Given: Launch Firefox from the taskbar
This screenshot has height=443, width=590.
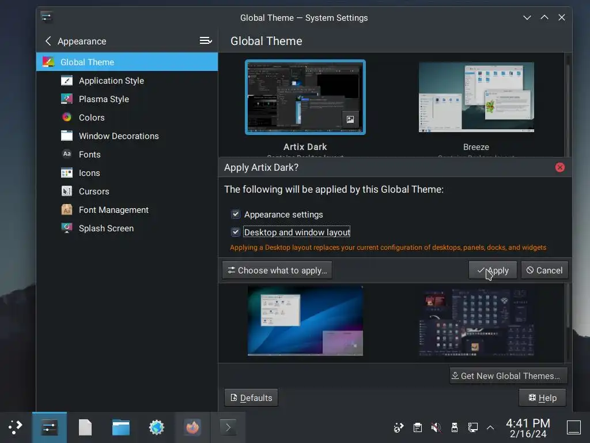Looking at the screenshot, I should 192,427.
